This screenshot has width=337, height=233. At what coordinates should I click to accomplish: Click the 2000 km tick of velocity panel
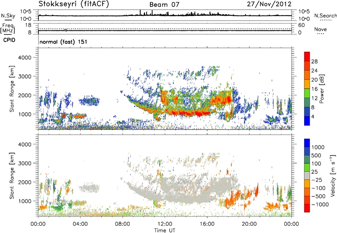click(x=25, y=182)
